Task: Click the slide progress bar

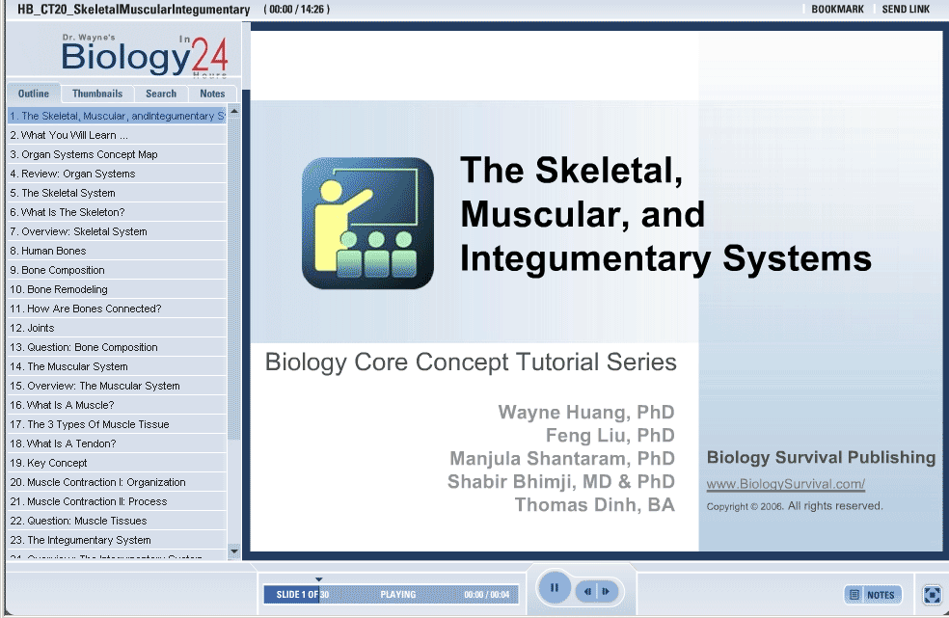Action: [x=391, y=595]
